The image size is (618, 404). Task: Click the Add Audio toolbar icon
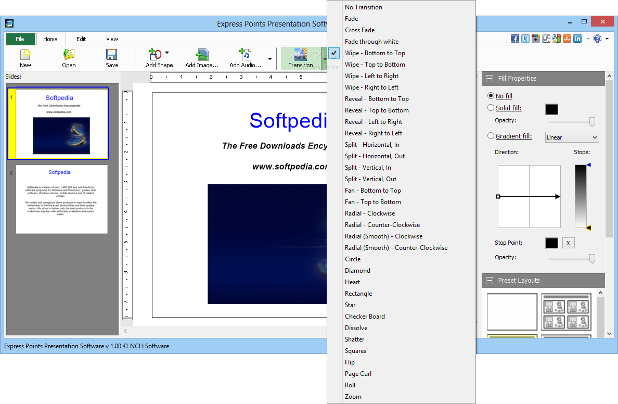click(245, 58)
